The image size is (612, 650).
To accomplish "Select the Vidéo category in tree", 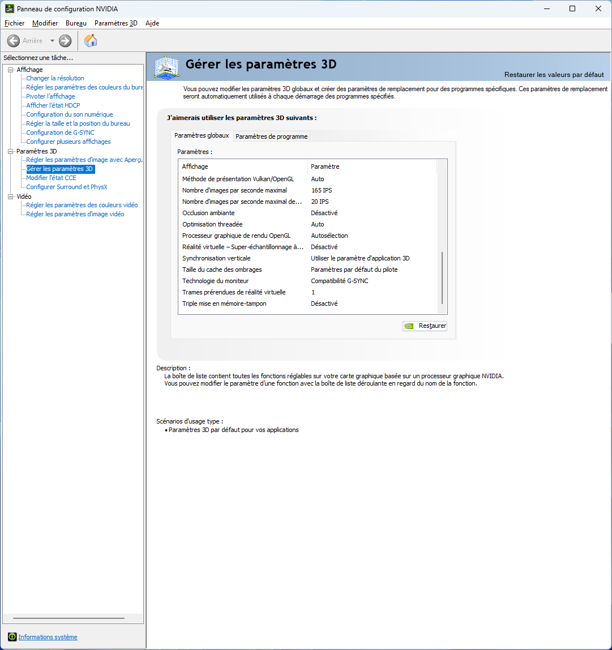I will [x=24, y=196].
